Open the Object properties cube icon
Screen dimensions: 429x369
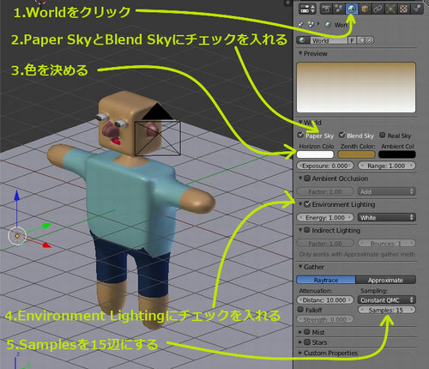[x=365, y=9]
